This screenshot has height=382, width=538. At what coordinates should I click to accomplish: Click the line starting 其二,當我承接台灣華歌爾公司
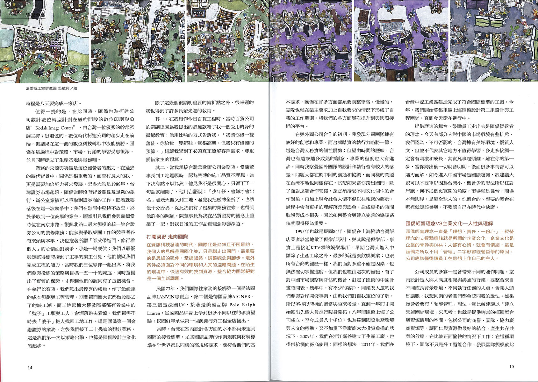(x=205, y=167)
